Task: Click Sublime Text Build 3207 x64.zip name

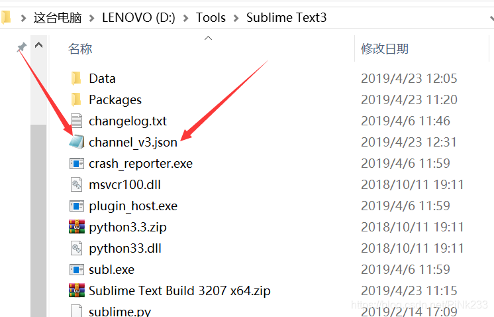Action: tap(179, 291)
